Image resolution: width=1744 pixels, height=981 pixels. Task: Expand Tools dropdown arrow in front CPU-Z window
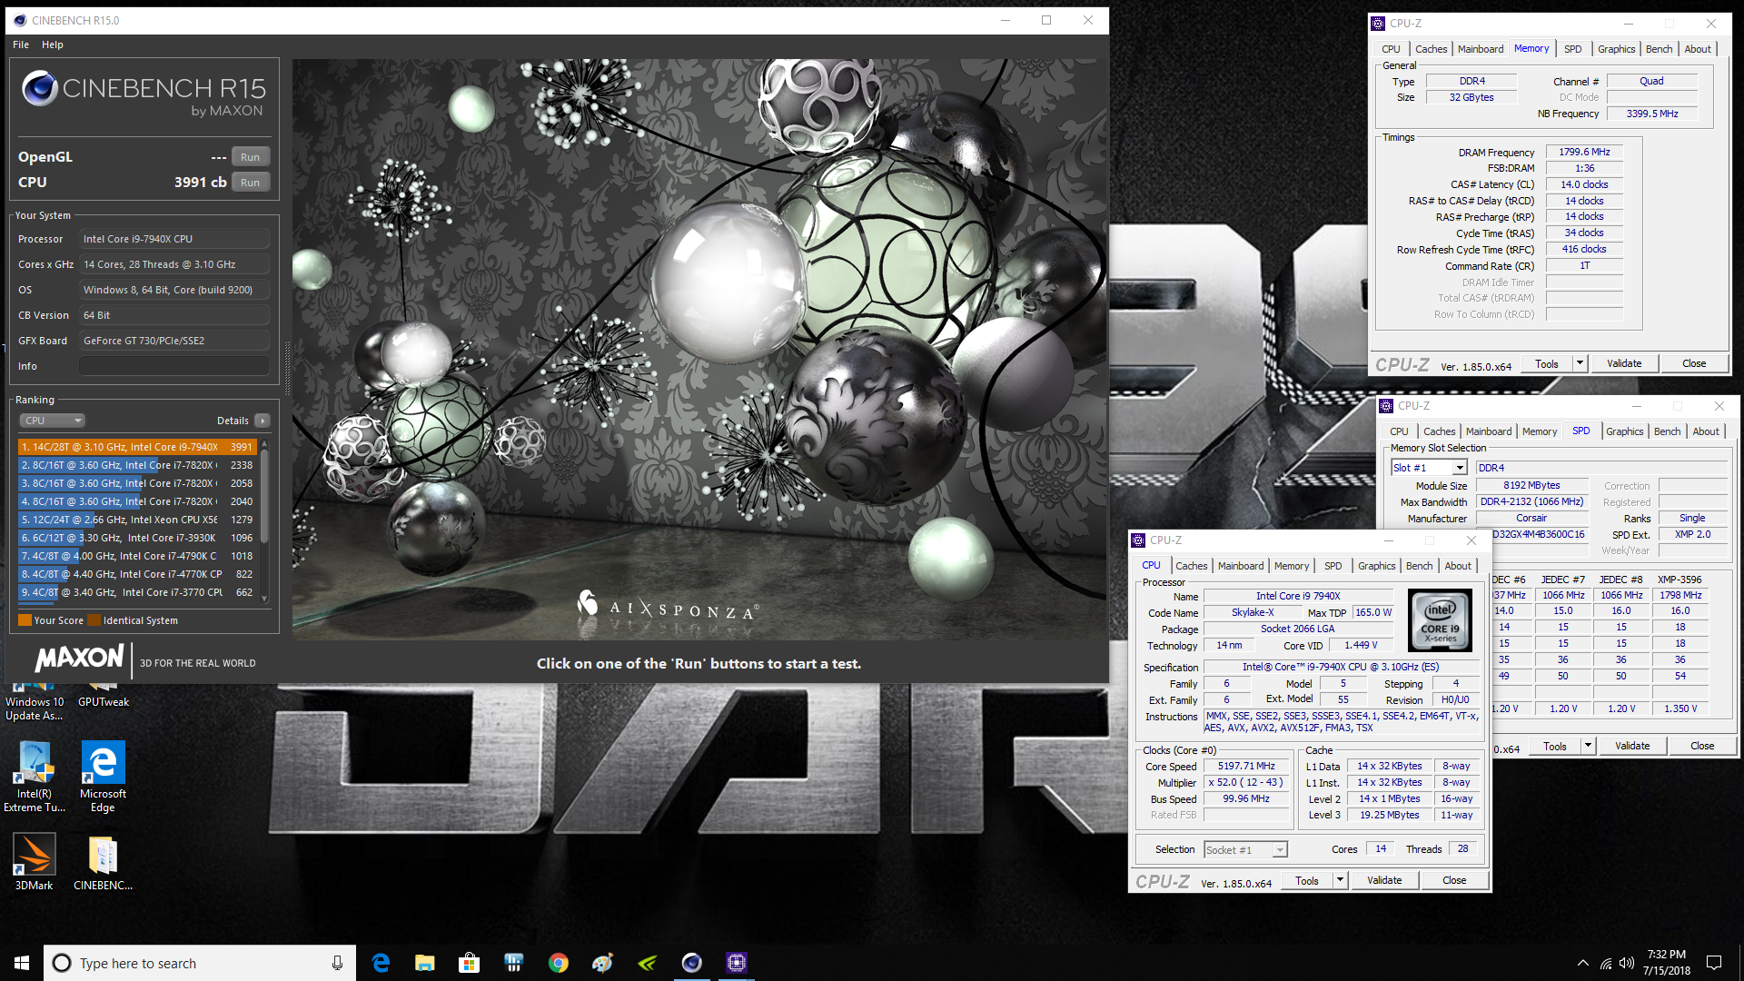(x=1339, y=880)
